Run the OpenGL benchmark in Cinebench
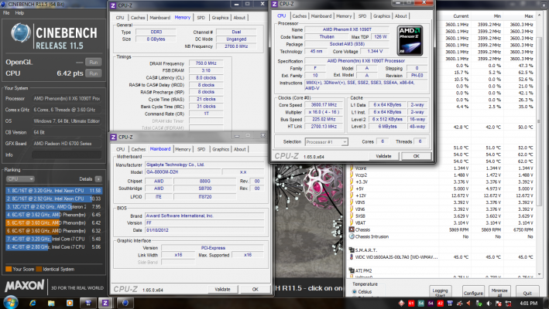Image resolution: width=549 pixels, height=309 pixels. pos(94,63)
